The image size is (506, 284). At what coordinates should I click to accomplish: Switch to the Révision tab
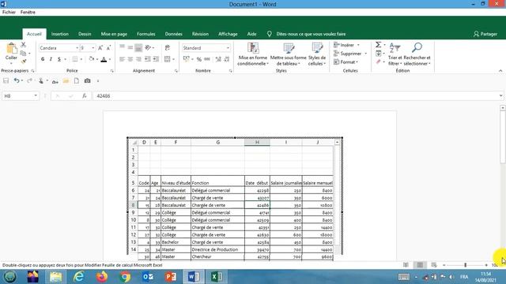point(200,34)
